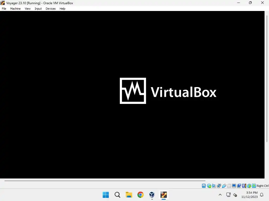This screenshot has width=269, height=201.
Task: Click the recording status icon
Action: (239, 186)
